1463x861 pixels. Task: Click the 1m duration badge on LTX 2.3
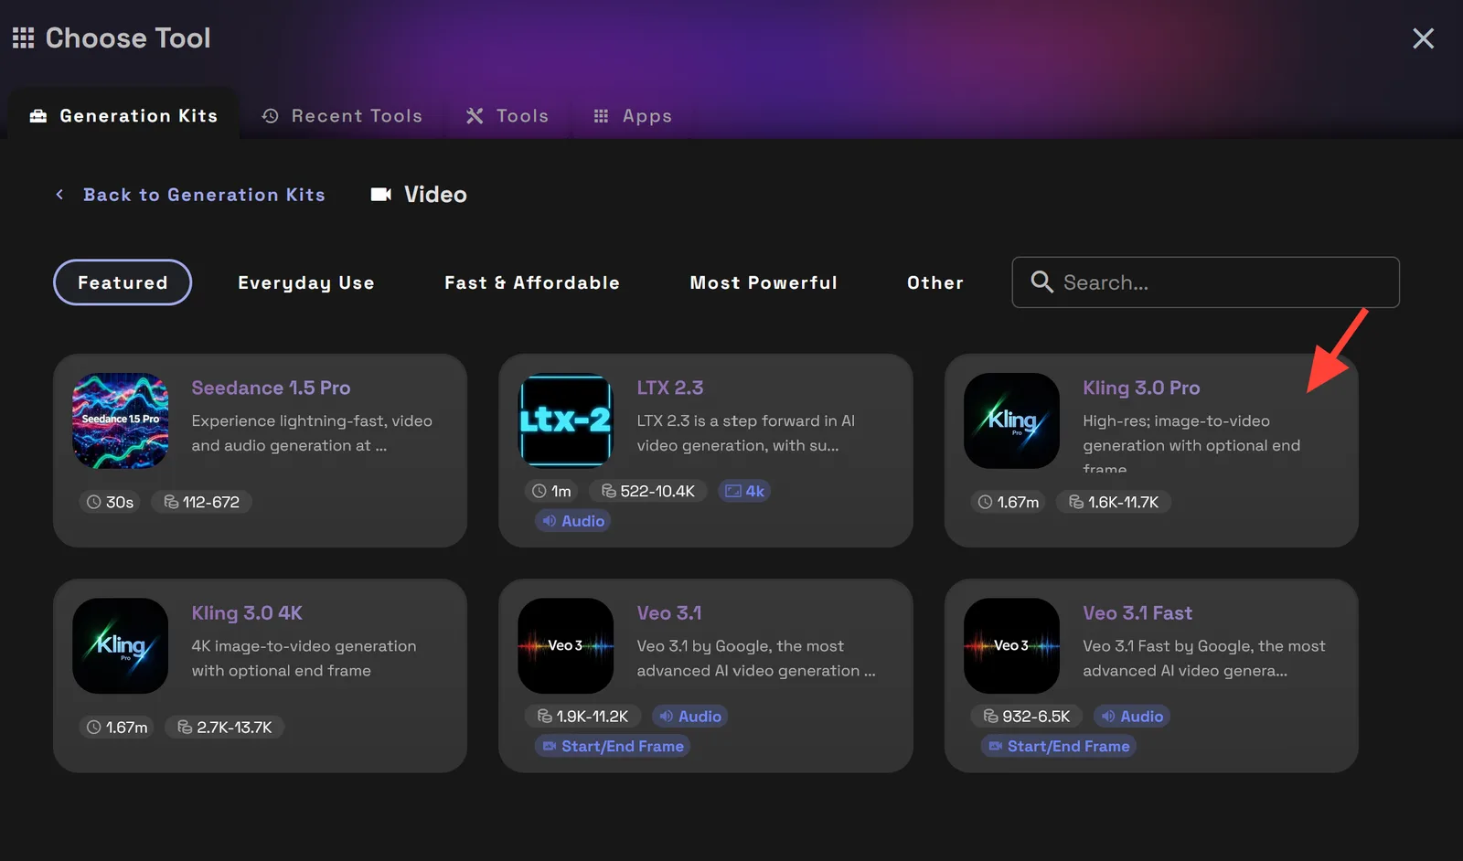click(x=551, y=491)
